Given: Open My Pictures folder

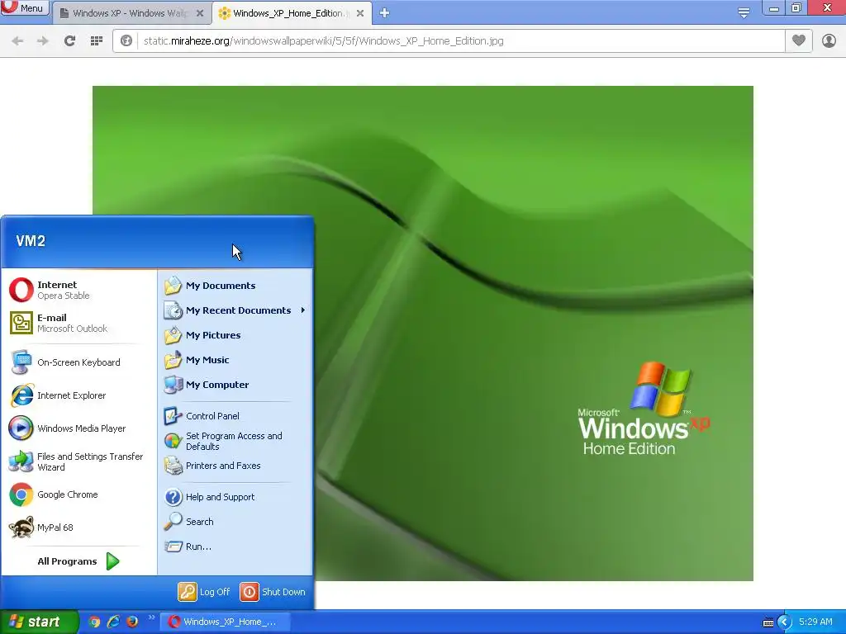Looking at the screenshot, I should [235, 335].
